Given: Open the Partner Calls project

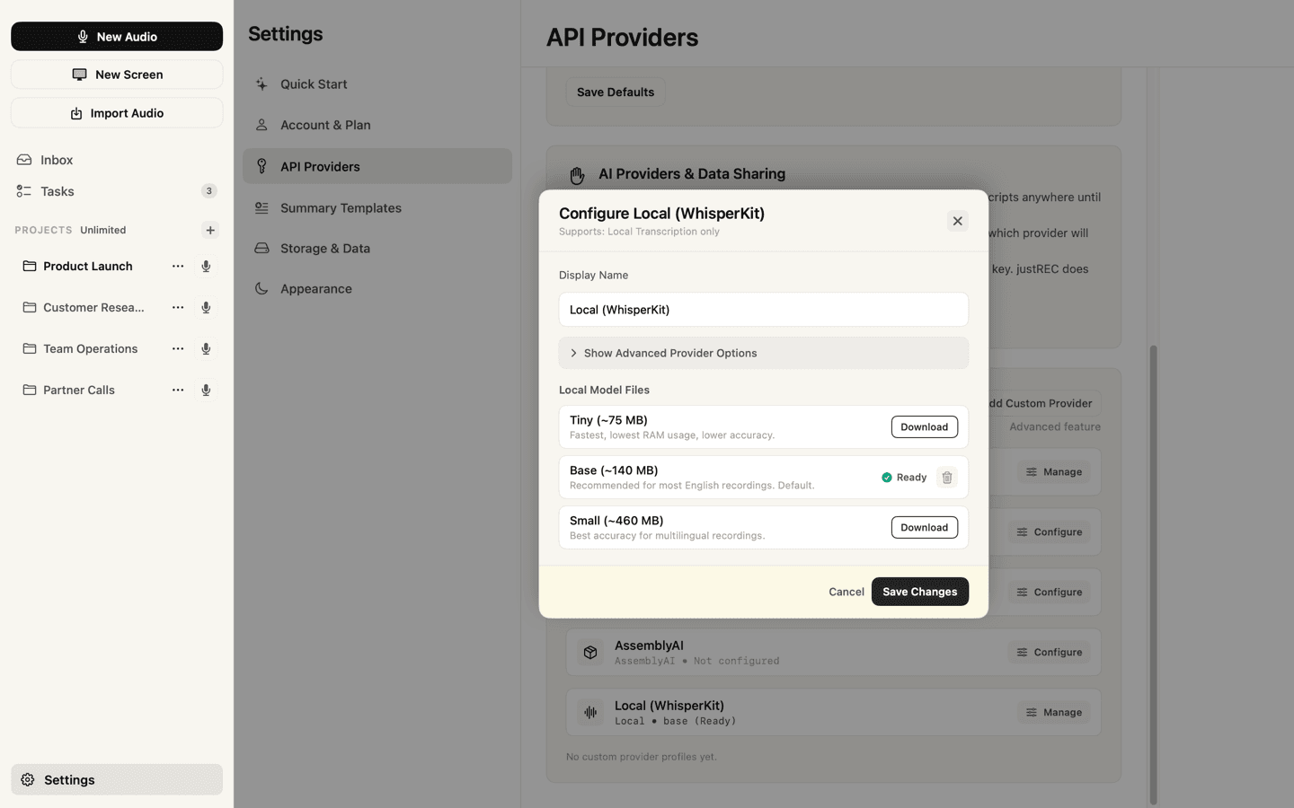Looking at the screenshot, I should pos(79,390).
